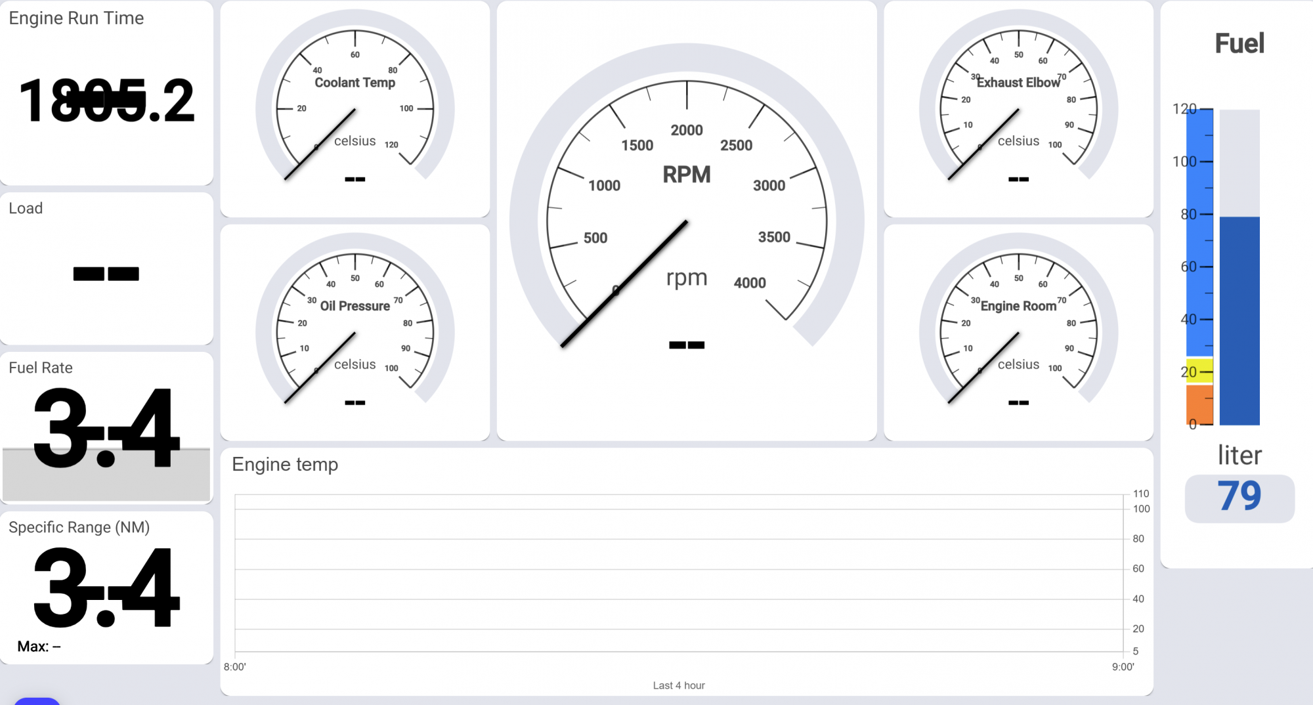Click the Coolant Temp gauge
Screen dimensions: 1313x705
pos(355,108)
